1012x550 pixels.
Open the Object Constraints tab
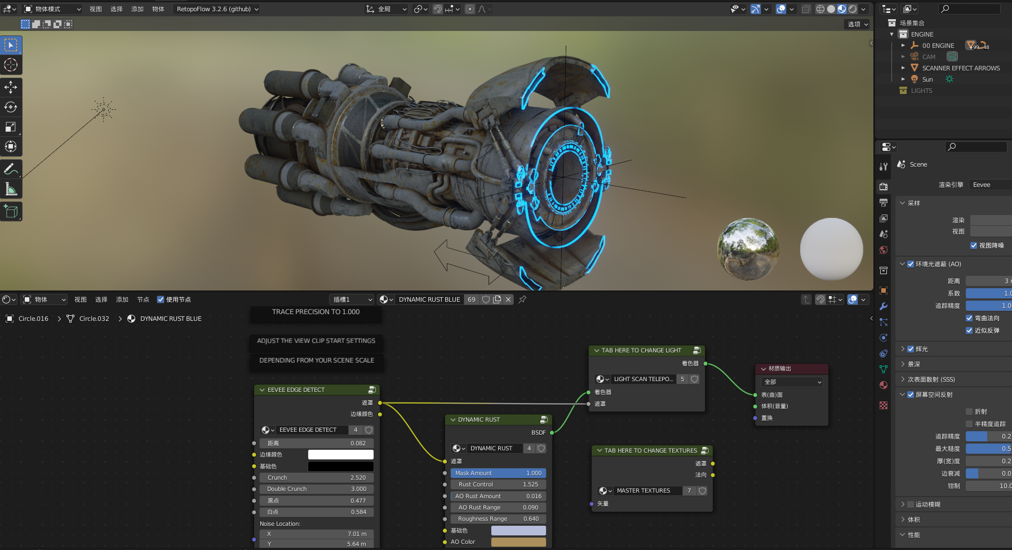[884, 354]
